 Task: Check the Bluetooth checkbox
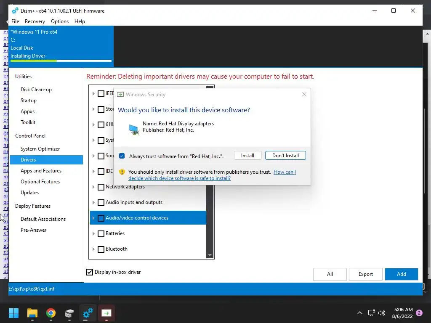pos(101,249)
